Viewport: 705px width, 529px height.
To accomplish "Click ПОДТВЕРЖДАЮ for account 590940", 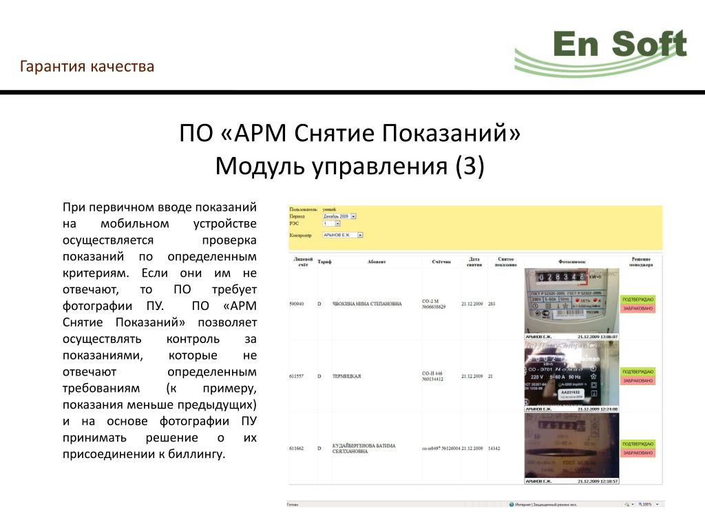I will click(638, 300).
